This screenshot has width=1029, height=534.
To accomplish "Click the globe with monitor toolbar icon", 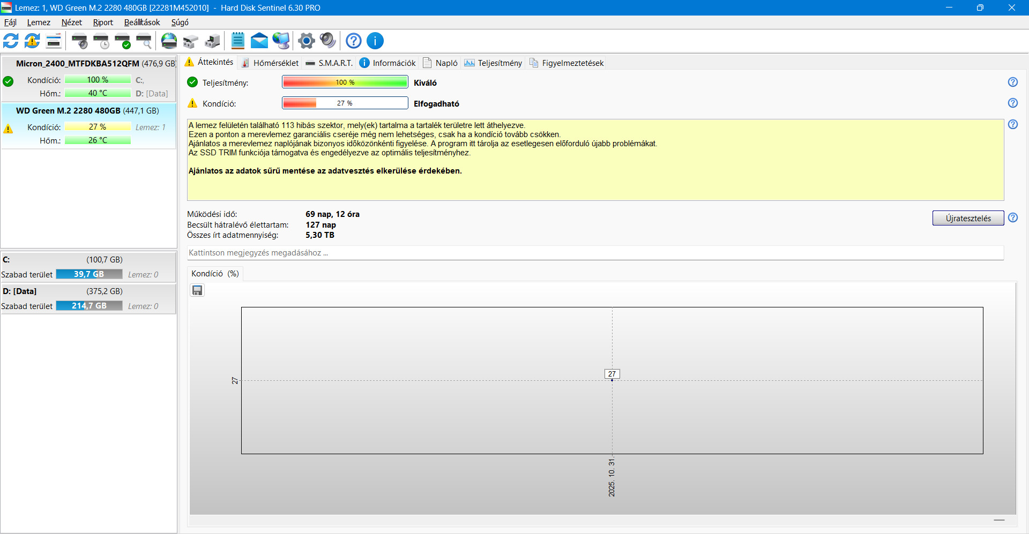I will point(281,41).
